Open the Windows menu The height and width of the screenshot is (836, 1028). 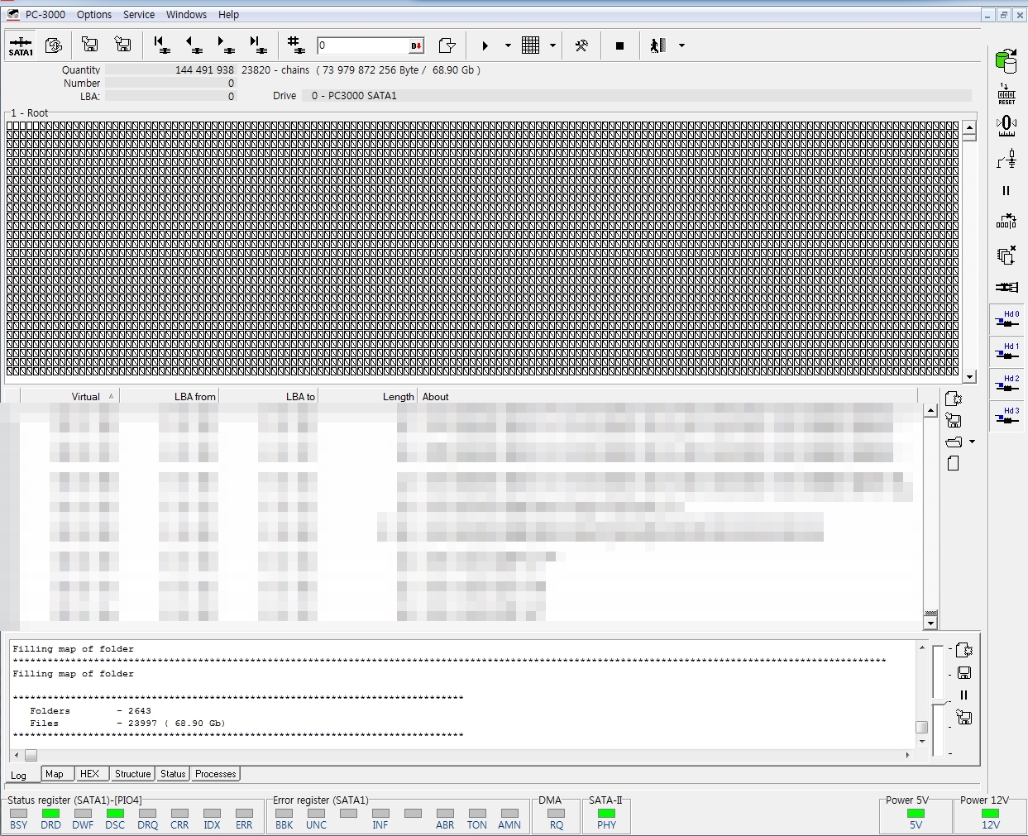pos(186,15)
